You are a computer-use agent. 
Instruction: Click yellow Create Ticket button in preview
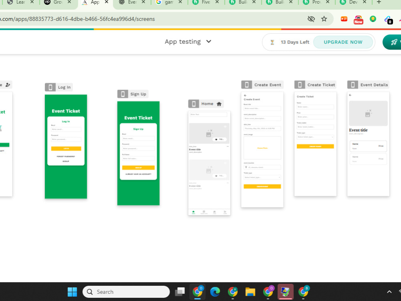click(x=315, y=146)
